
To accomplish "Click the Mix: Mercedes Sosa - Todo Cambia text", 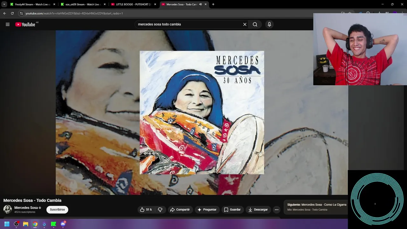I will [x=307, y=210].
